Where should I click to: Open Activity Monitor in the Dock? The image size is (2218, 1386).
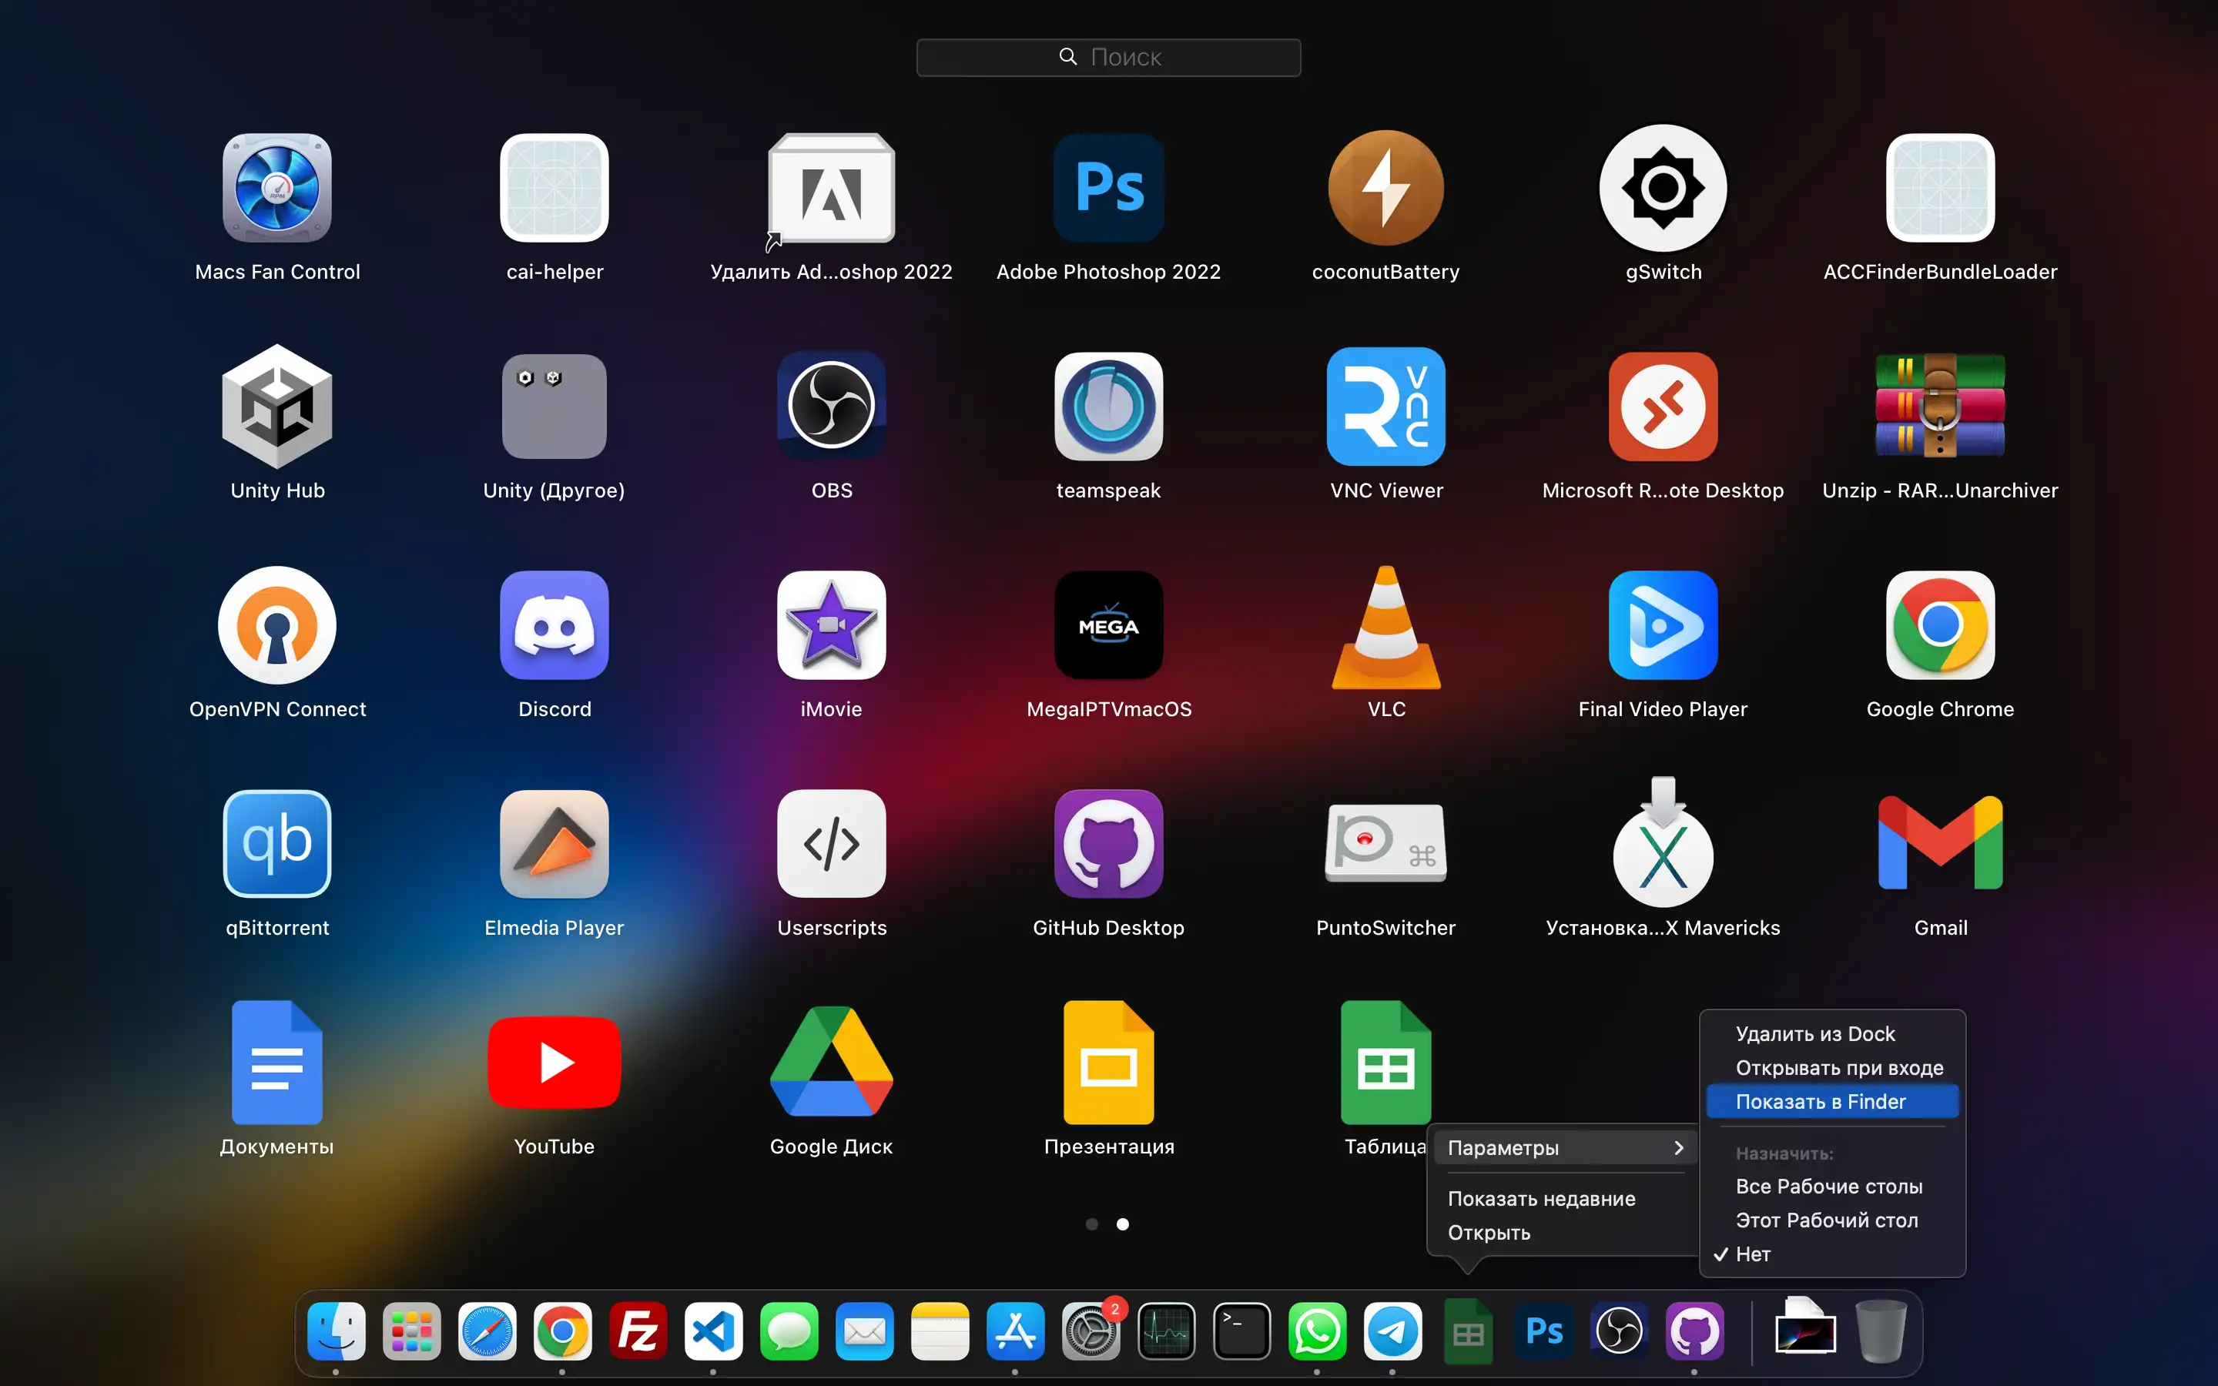[1166, 1330]
